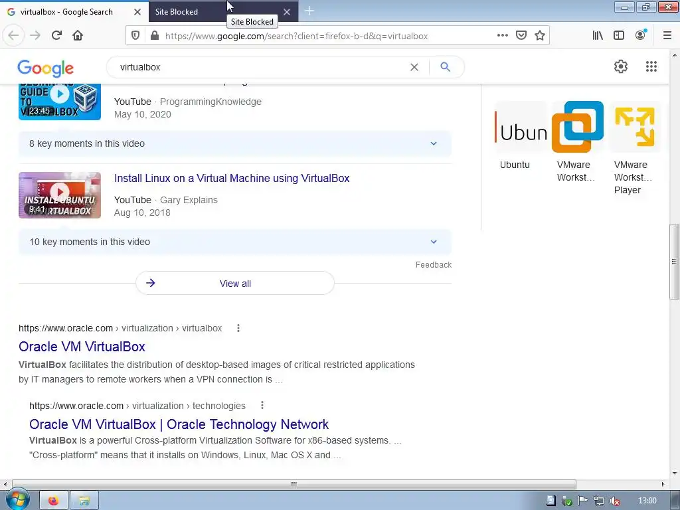Open page actions three-dot menu

[502, 35]
